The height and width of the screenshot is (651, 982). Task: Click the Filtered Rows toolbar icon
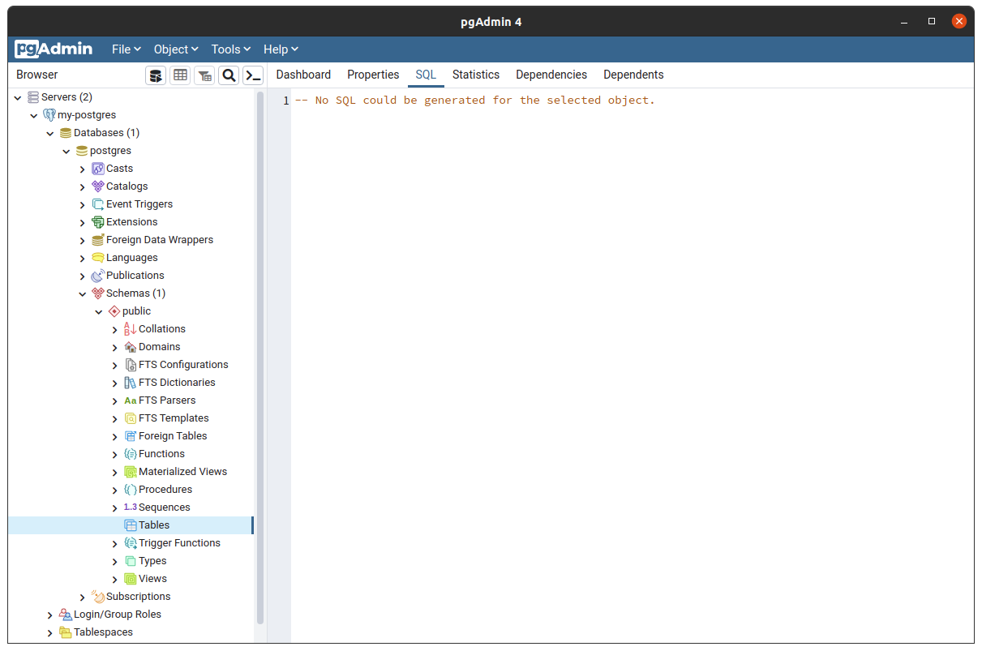[x=204, y=75]
